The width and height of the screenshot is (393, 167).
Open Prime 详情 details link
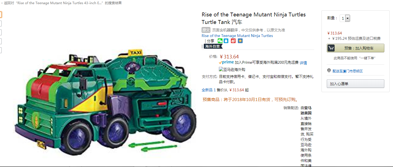click(x=303, y=63)
